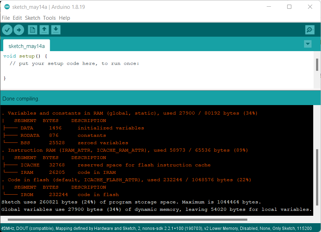The image size is (321, 232).
Task: Click the 'put your setup code here' comment
Action: point(74,63)
